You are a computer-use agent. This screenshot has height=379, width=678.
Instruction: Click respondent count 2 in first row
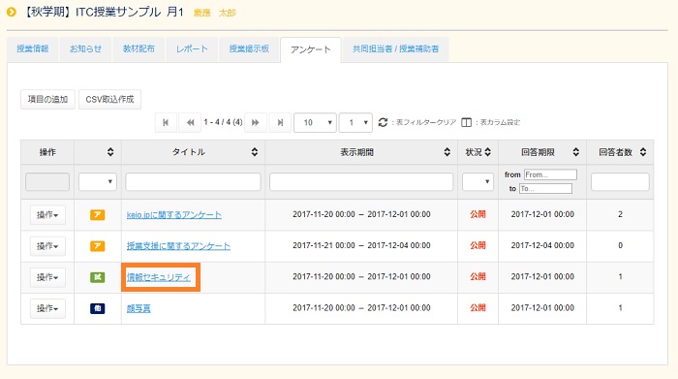coord(620,214)
